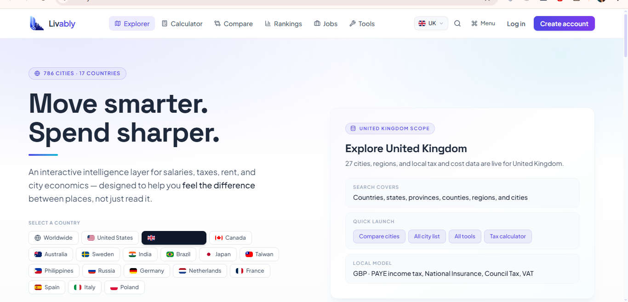
Task: Click the Create account button
Action: coord(564,24)
